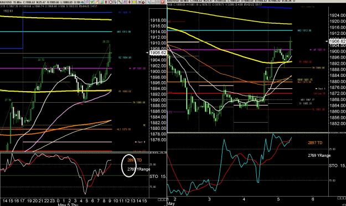Click the STO 15 label on right indicator pane
The height and width of the screenshot is (206, 346).
pyautogui.click(x=337, y=166)
